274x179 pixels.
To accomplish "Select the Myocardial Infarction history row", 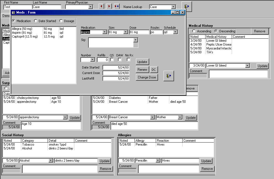I will [x=219, y=48].
